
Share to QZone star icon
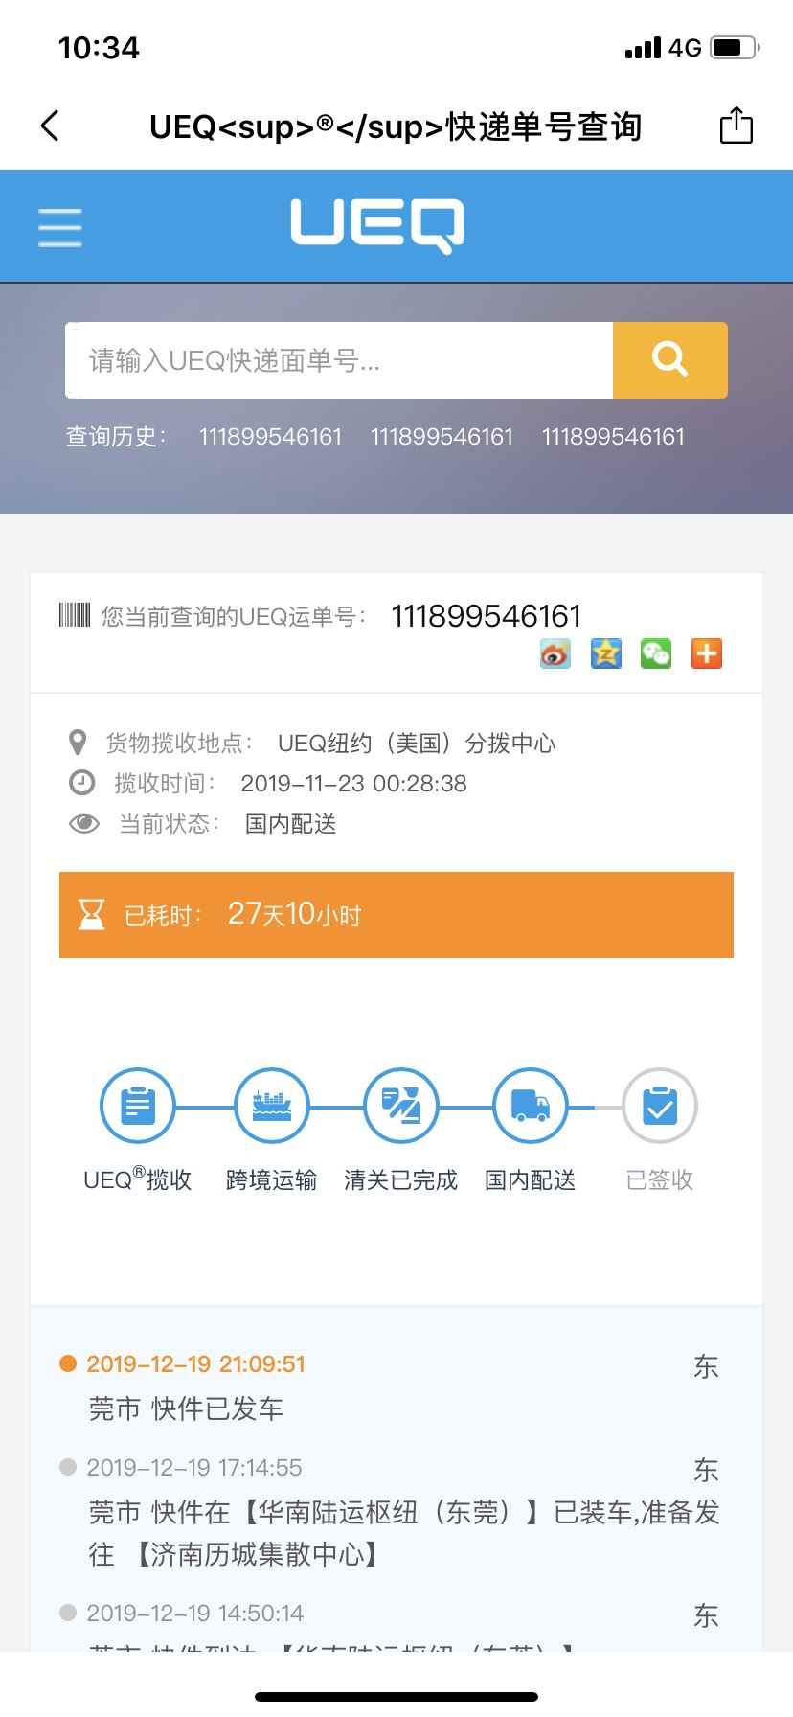[x=605, y=653]
